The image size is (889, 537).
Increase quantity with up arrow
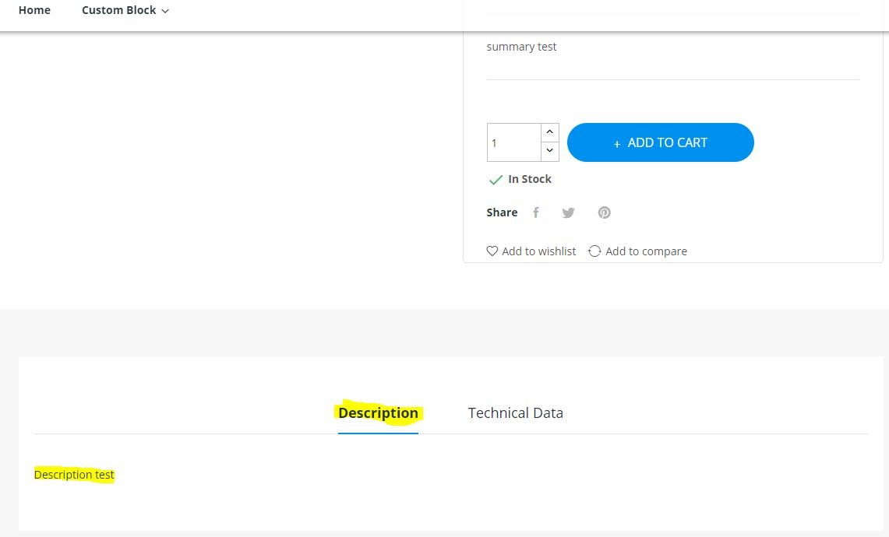coord(549,132)
